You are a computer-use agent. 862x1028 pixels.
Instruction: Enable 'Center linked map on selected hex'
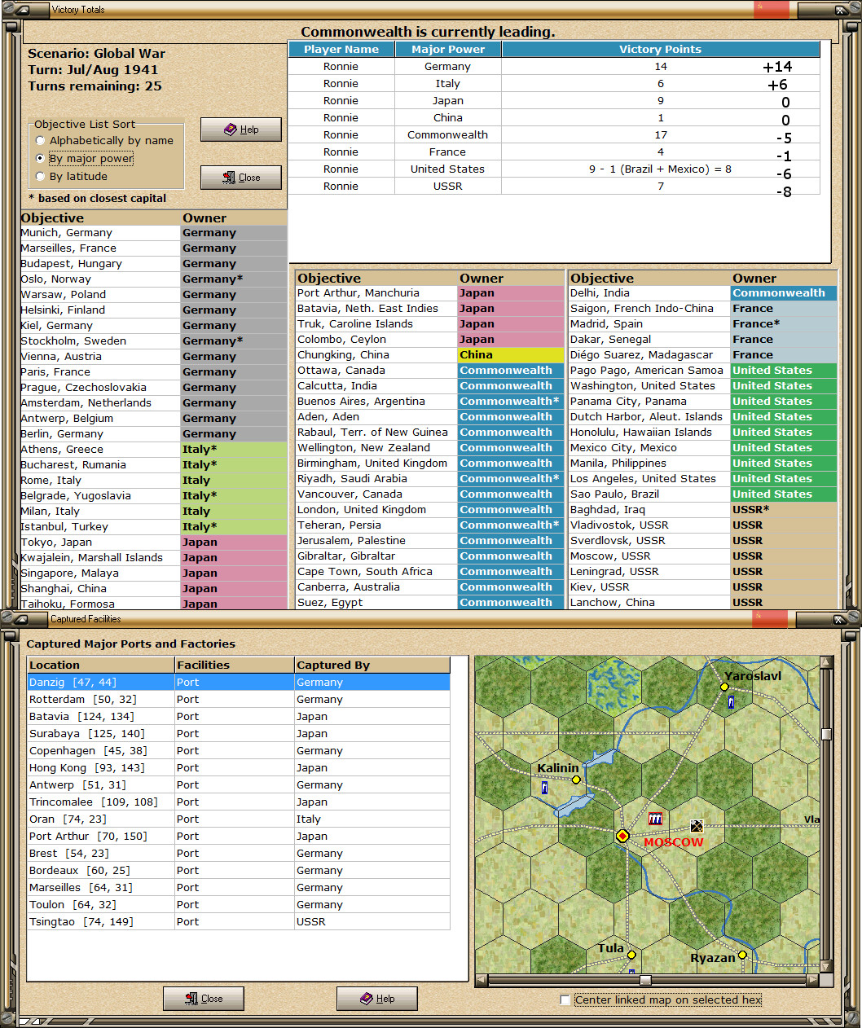pos(564,999)
